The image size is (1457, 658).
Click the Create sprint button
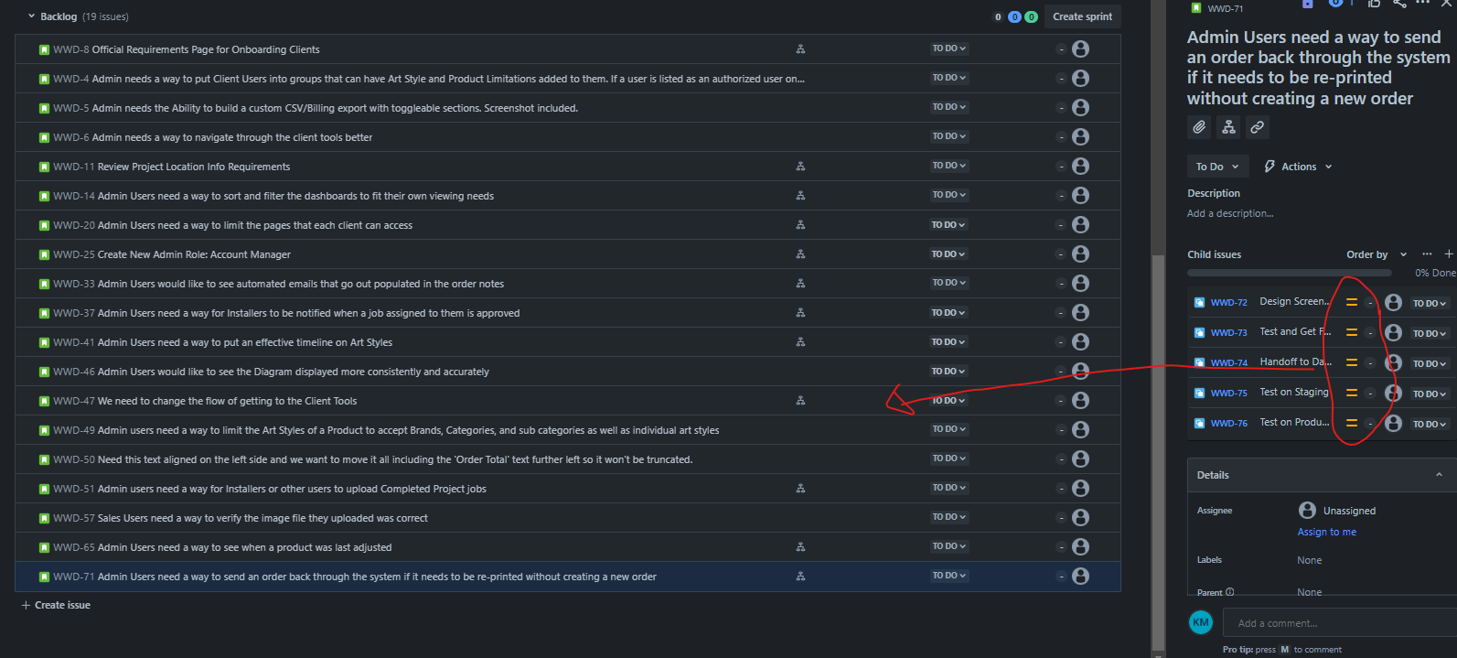click(x=1082, y=16)
